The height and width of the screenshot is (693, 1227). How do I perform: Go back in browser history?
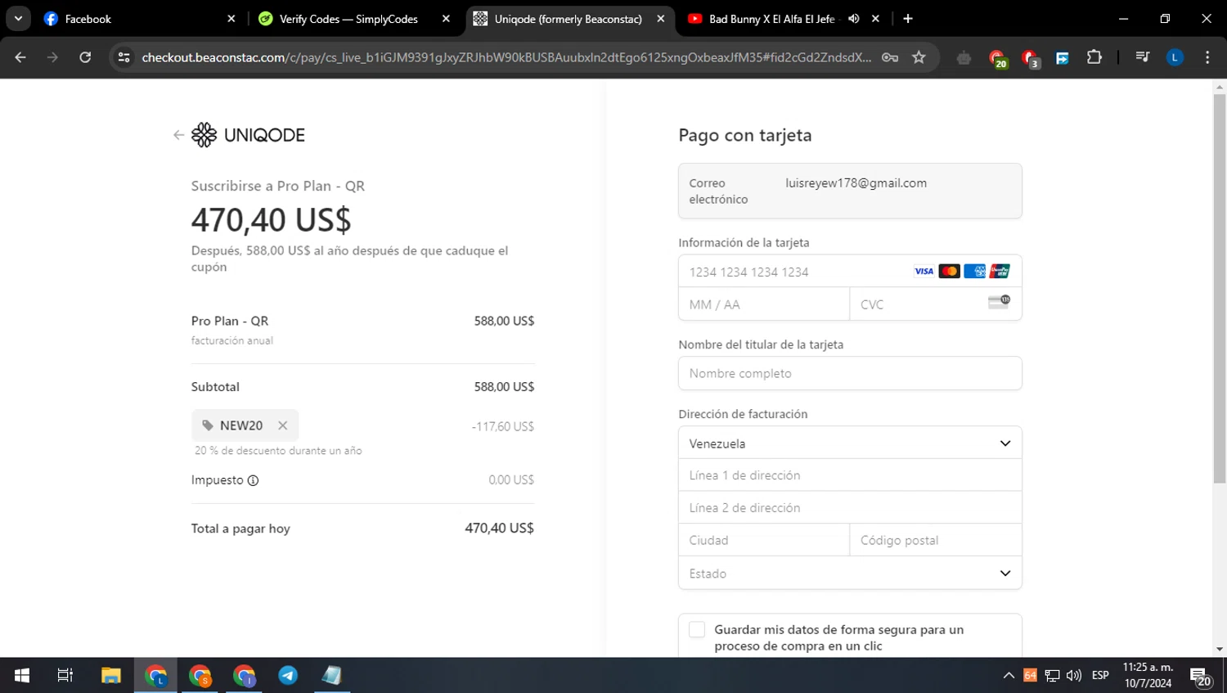point(20,57)
